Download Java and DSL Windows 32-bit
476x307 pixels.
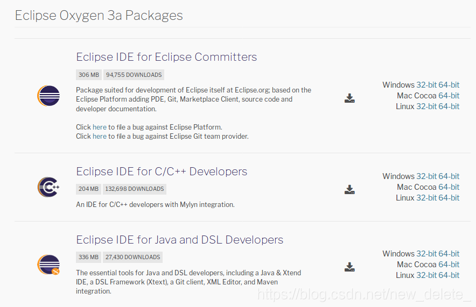(426, 254)
